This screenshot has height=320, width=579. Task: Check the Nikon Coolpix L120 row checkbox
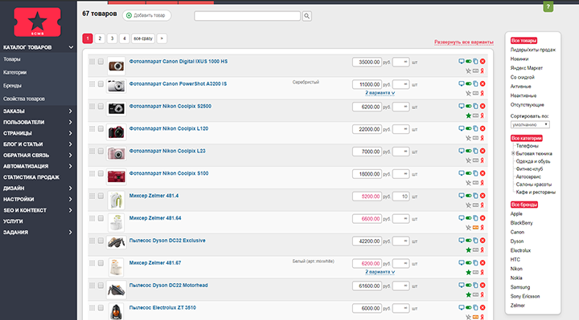101,128
